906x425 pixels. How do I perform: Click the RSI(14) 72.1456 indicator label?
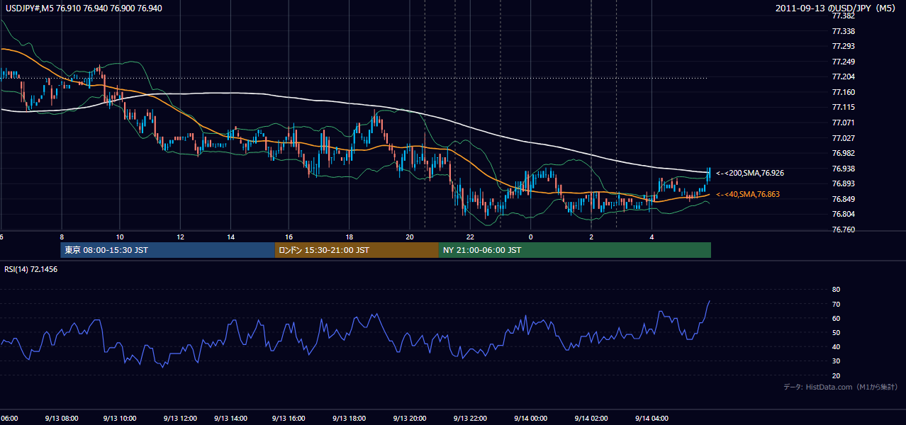(30, 270)
